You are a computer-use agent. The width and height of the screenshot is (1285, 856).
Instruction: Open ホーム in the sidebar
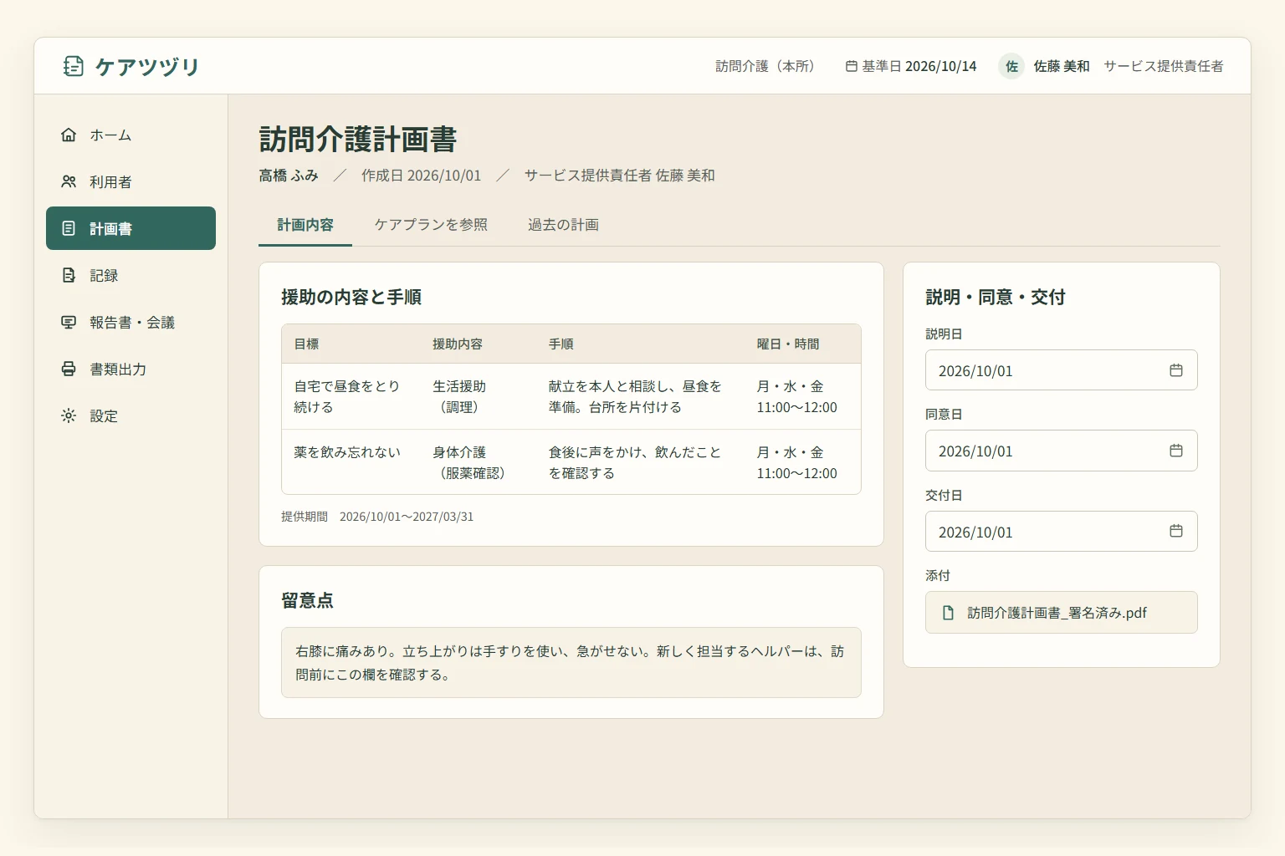click(x=131, y=135)
